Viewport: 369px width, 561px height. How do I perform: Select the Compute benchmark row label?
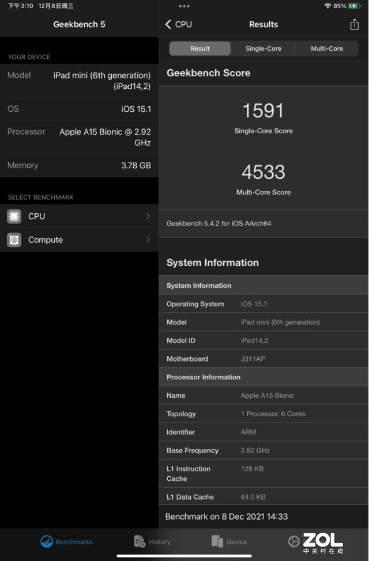(x=46, y=240)
